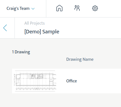Select the [Demo] Sample project title
The height and width of the screenshot is (107, 121).
(x=42, y=32)
